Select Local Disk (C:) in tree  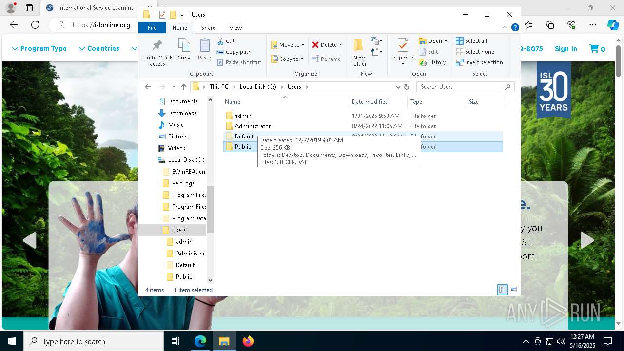click(x=186, y=160)
